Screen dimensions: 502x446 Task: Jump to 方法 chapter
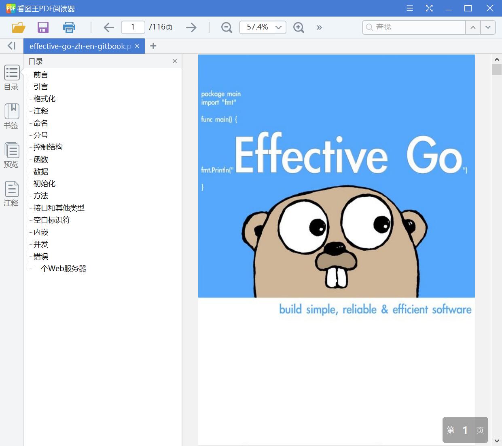tap(41, 196)
